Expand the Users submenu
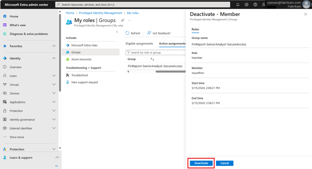The image size is (312, 169). click(x=54, y=76)
